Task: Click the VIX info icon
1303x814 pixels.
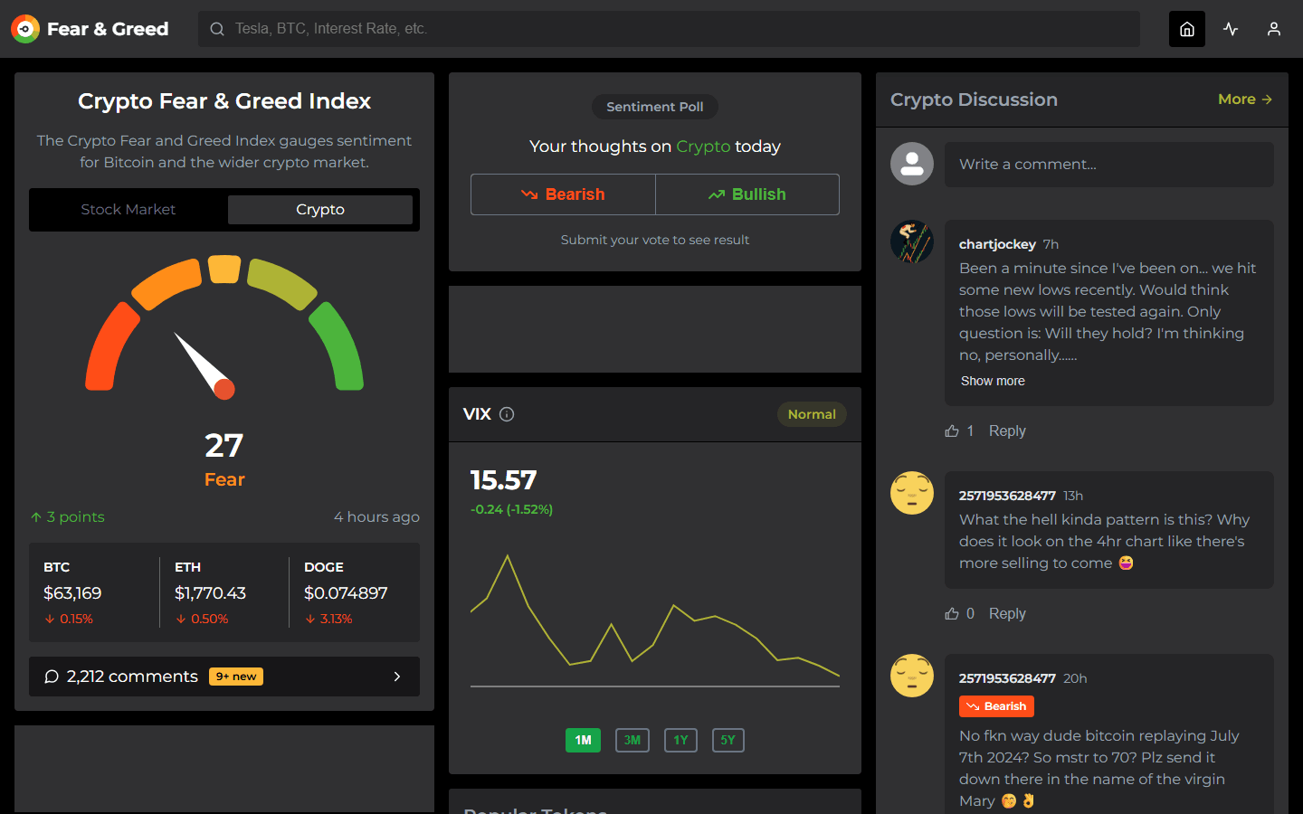Action: click(x=507, y=414)
